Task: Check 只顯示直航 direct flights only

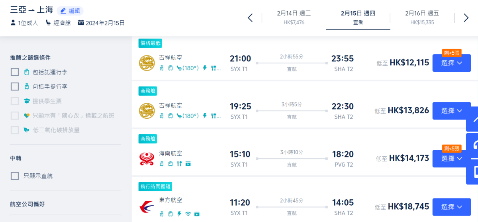Action: click(15, 176)
